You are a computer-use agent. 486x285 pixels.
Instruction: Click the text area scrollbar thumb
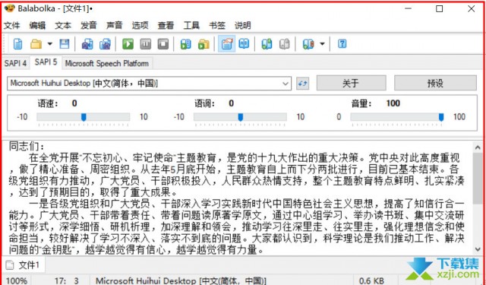[x=478, y=179]
